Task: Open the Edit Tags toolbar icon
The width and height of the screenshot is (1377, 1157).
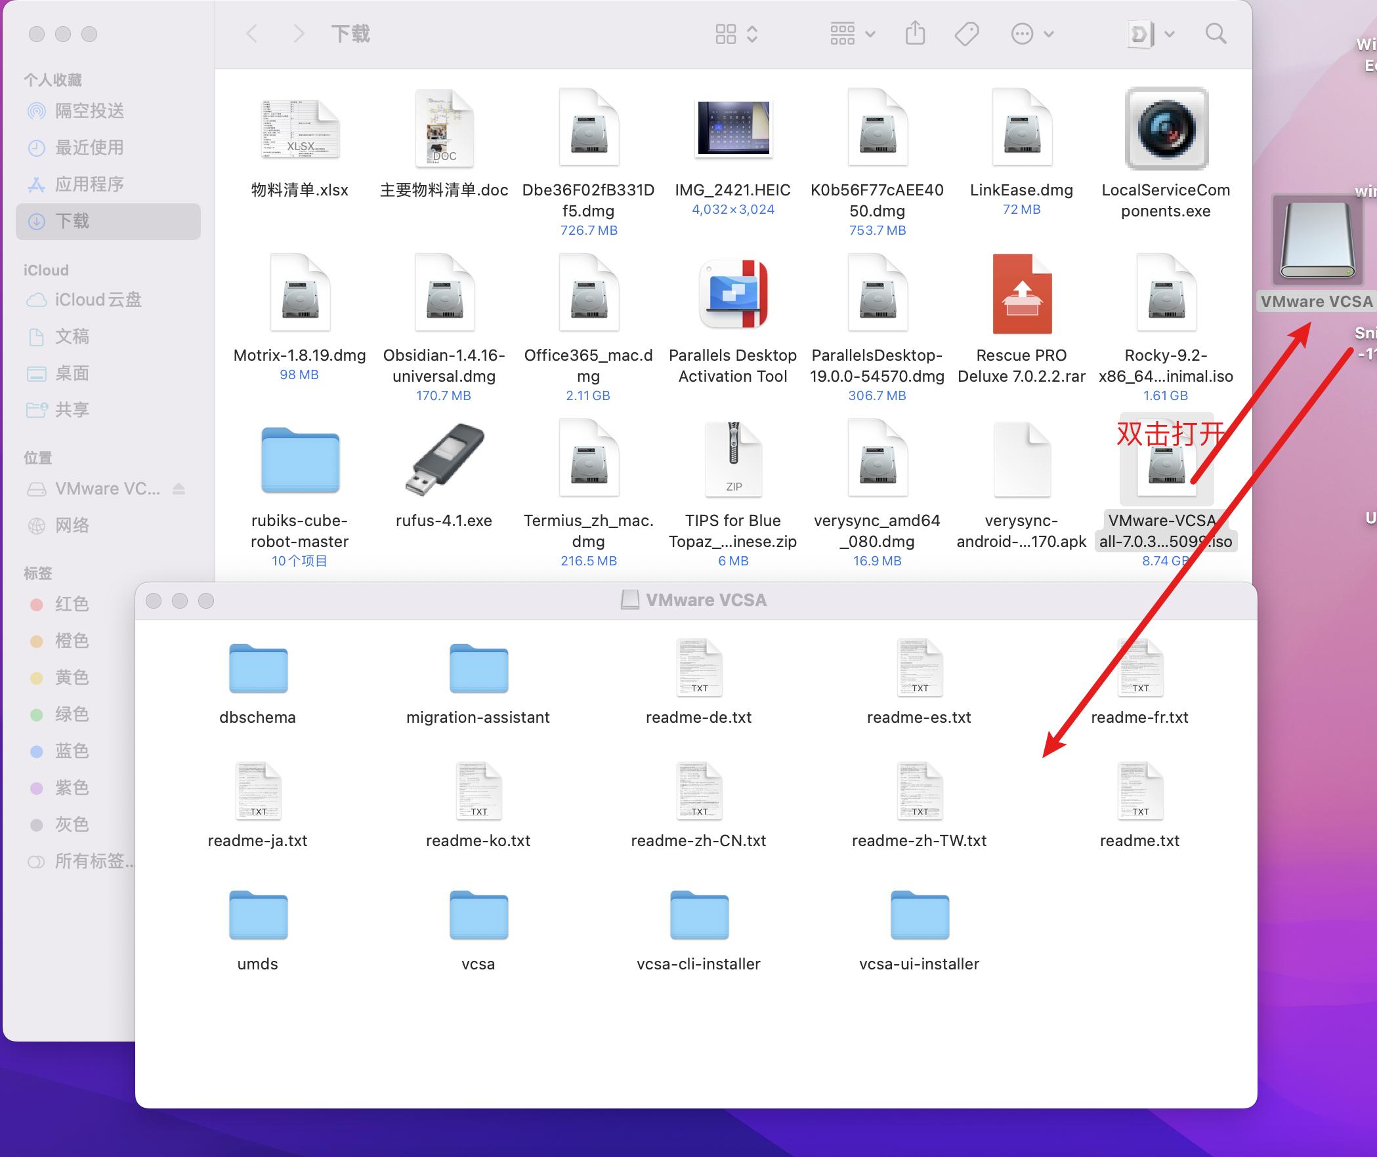Action: [x=966, y=34]
